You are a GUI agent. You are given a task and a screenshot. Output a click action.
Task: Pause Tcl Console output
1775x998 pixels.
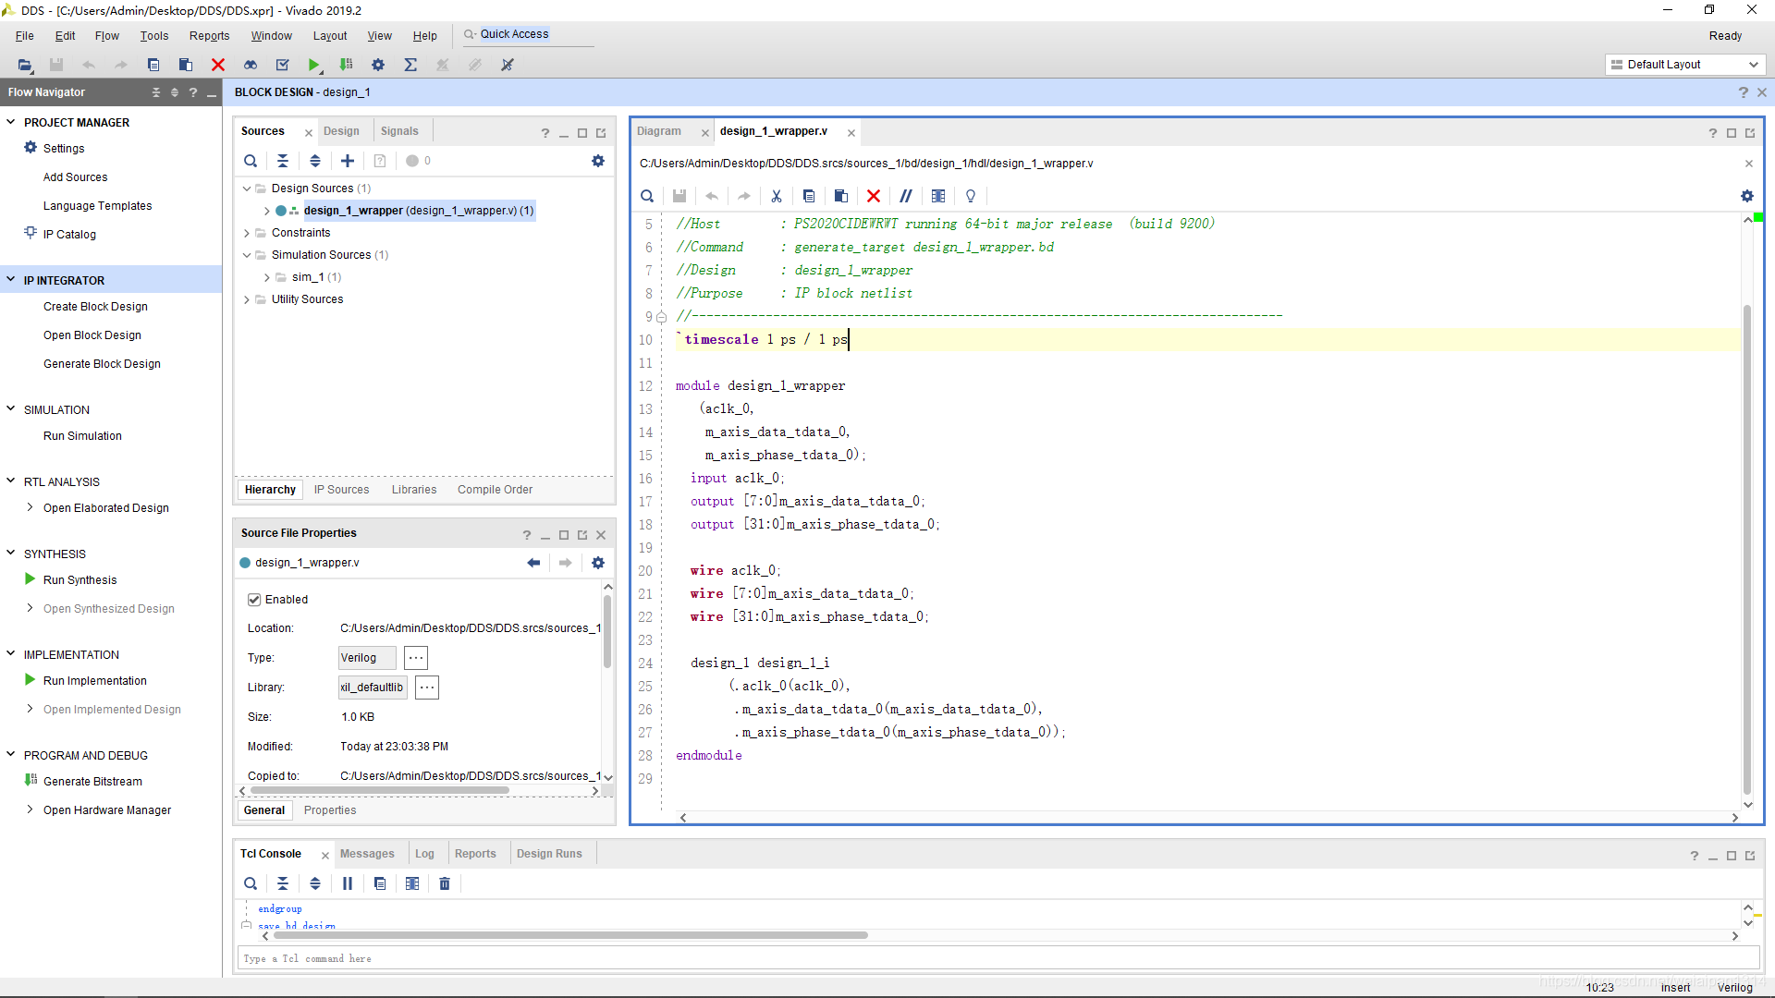coord(348,883)
